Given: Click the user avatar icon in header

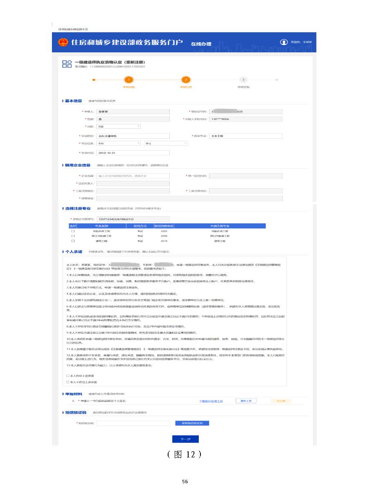Looking at the screenshot, I should pyautogui.click(x=283, y=42).
